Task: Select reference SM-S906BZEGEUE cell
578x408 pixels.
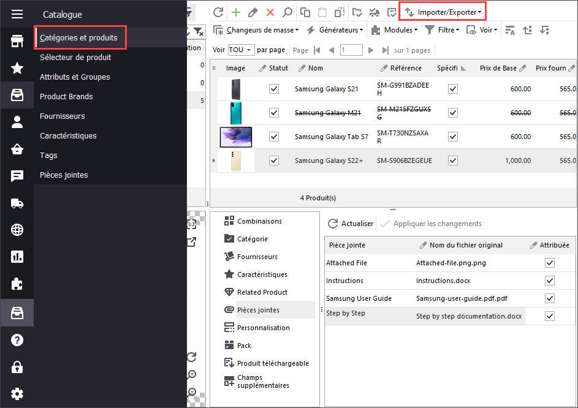Action: pos(405,161)
